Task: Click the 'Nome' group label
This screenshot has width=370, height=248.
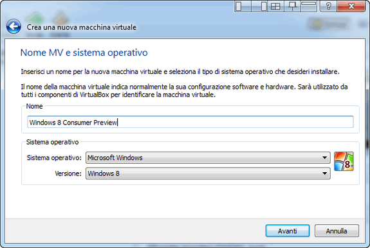Action: coord(35,106)
